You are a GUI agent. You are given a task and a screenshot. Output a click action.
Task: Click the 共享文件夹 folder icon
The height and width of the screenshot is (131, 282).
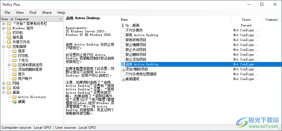point(9,42)
